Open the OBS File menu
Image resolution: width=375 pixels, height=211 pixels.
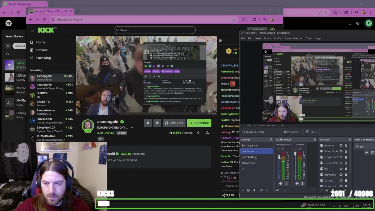(x=243, y=38)
